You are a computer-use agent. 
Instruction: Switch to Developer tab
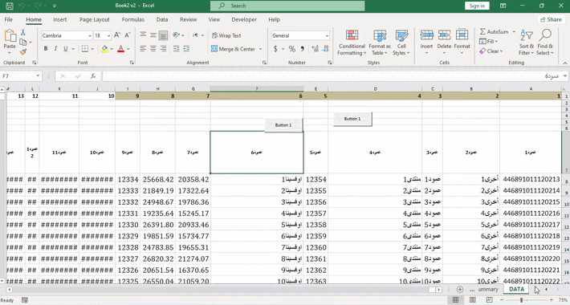click(x=244, y=19)
